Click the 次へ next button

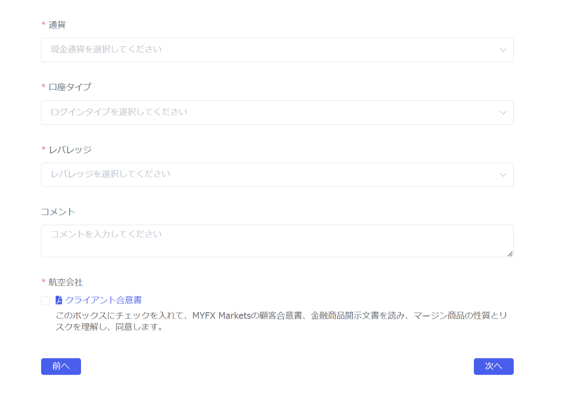[x=493, y=366]
